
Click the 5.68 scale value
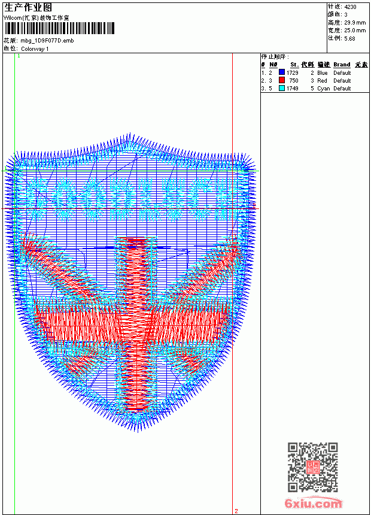(x=349, y=38)
